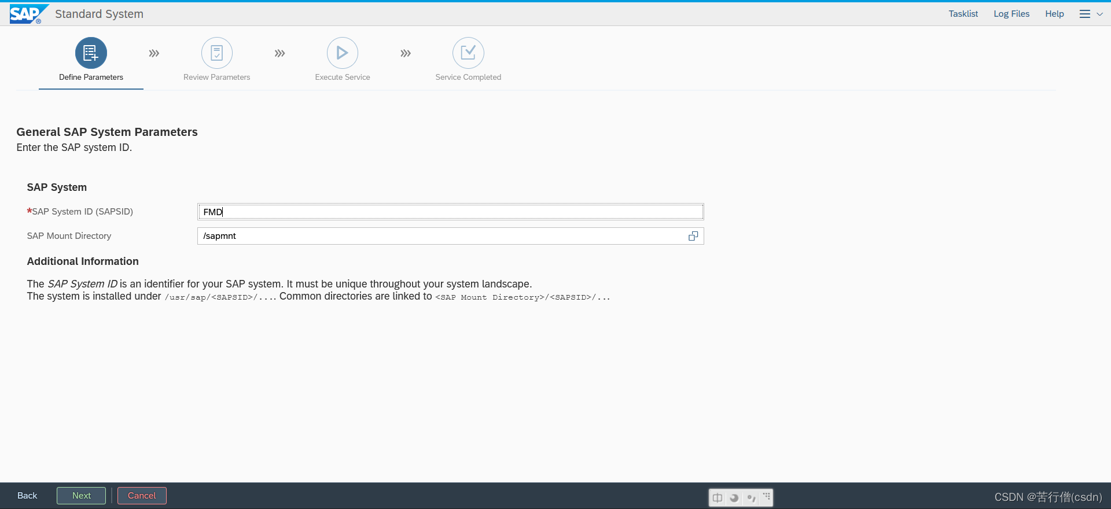
Task: Click the 'Enter the SAP system ID.' text
Action: [74, 147]
